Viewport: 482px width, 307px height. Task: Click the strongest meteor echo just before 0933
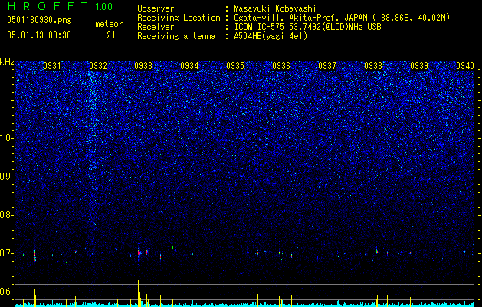139,253
